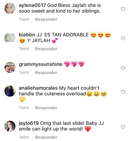Select Responder under analiehamorales's comment
The image size is (133, 141).
(46, 108)
